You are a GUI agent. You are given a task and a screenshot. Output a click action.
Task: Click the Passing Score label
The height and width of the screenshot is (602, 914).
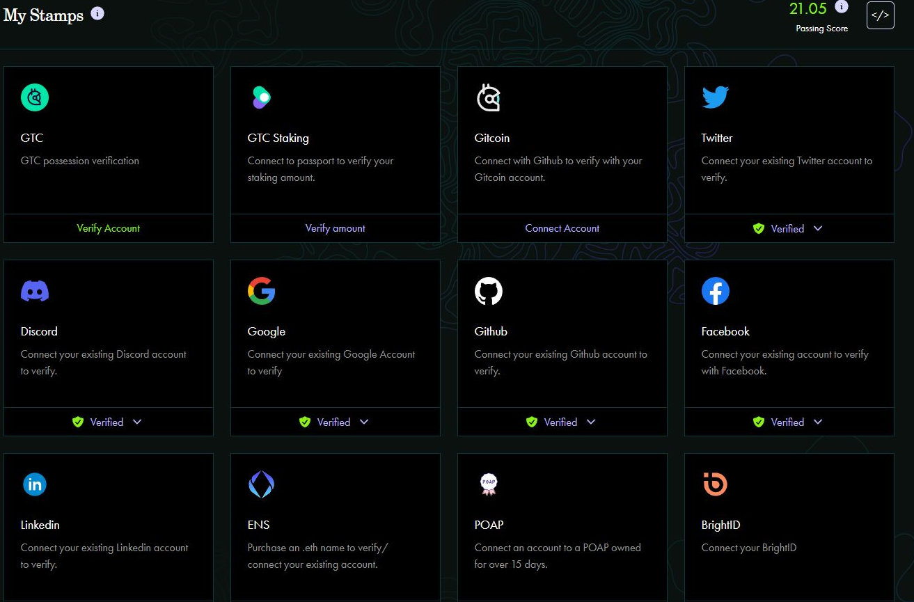pyautogui.click(x=822, y=29)
